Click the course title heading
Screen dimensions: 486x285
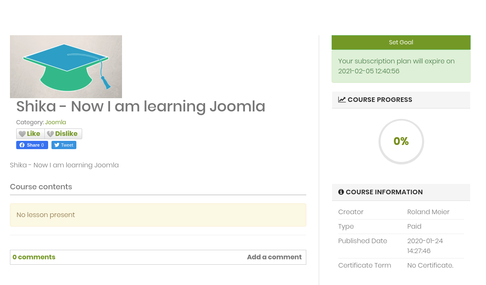141,106
